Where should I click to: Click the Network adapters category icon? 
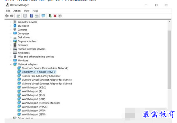[15, 64]
